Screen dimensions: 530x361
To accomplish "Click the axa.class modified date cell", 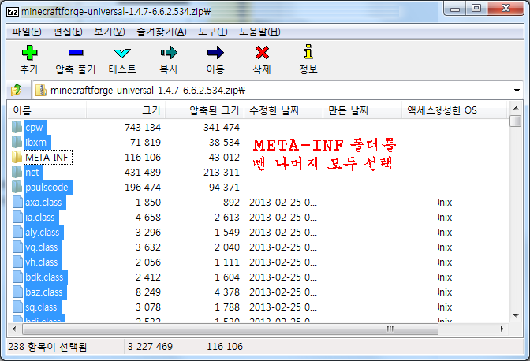I will (283, 203).
